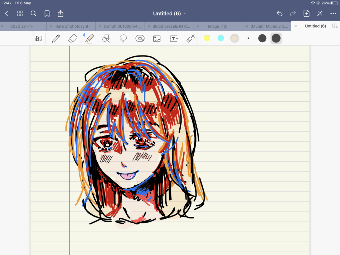Screen dimensions: 340x255
Task: Open the three-dots more options menu
Action: pos(333,14)
